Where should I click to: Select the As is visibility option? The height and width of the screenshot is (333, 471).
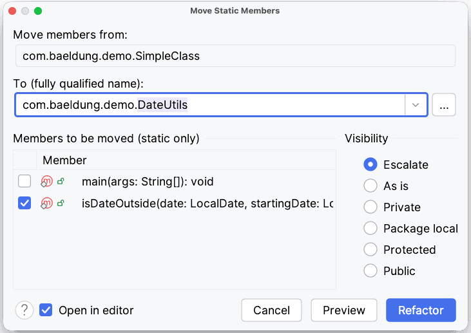point(370,186)
